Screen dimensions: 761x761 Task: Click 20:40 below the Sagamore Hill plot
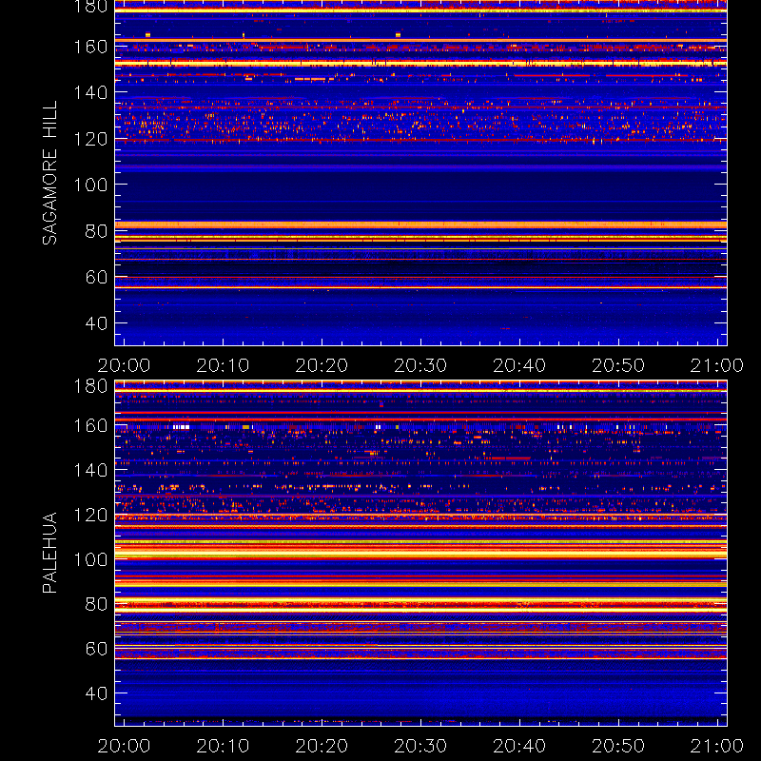tap(519, 365)
